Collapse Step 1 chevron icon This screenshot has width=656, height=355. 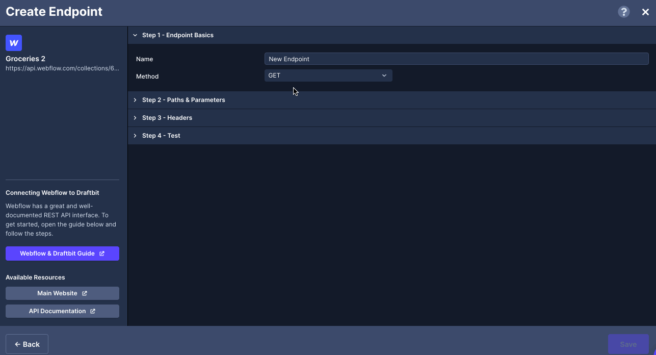(135, 35)
